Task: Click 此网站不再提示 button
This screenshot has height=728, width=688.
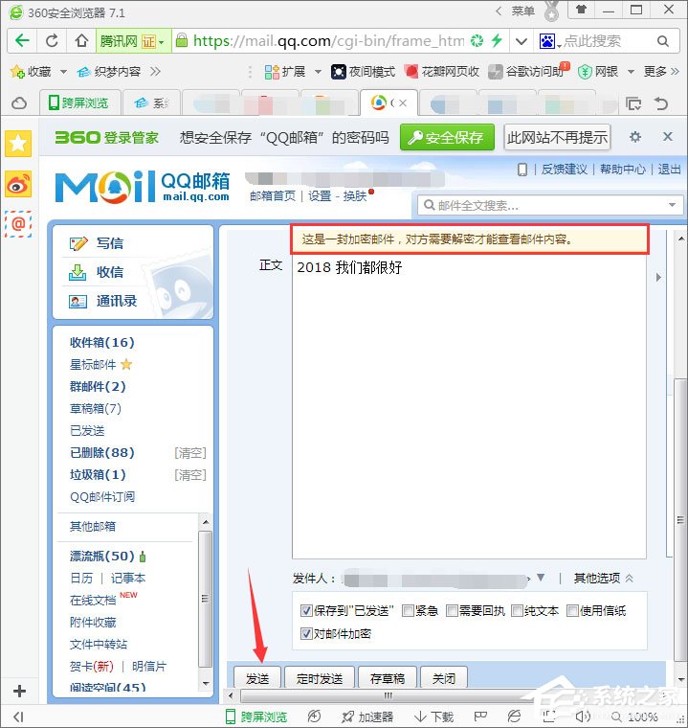Action: [x=557, y=137]
